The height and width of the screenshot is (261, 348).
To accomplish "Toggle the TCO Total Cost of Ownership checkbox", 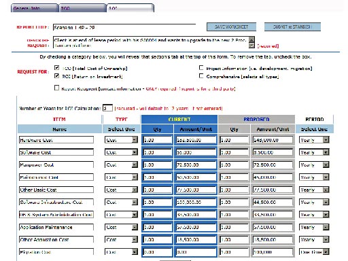I will point(57,68).
